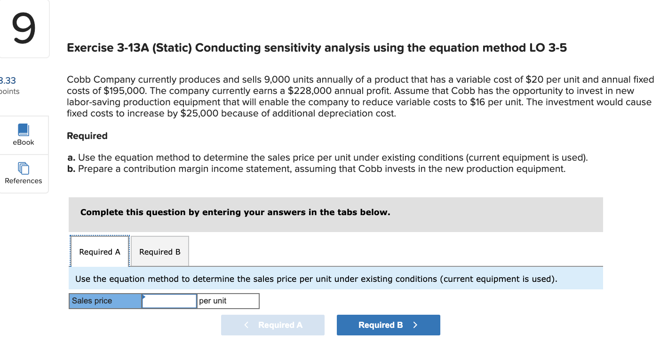Click the stacked pages References icon
Image resolution: width=668 pixels, height=357 pixels.
(x=24, y=169)
